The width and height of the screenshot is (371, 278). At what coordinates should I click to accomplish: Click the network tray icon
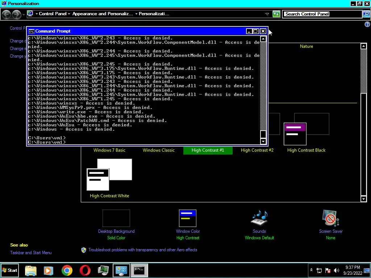tap(319, 270)
